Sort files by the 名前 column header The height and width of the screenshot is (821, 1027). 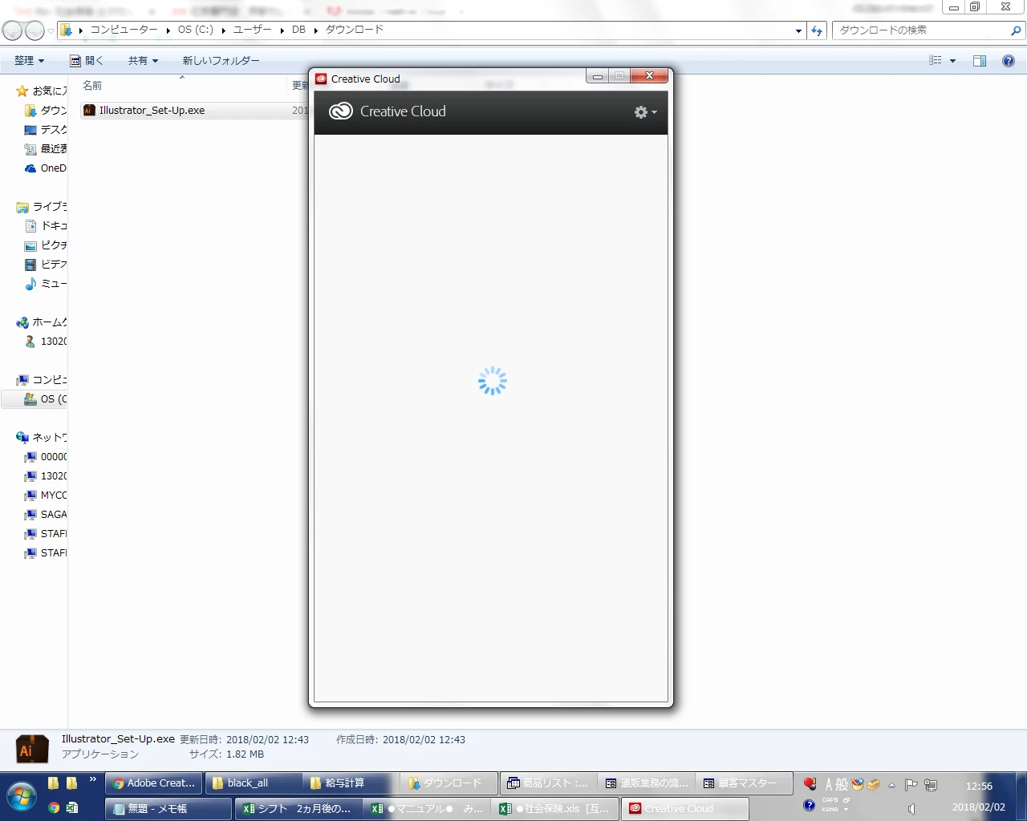click(92, 86)
